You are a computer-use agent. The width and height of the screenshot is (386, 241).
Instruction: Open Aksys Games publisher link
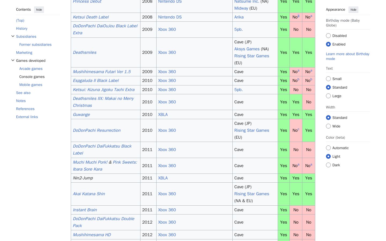pyautogui.click(x=247, y=49)
